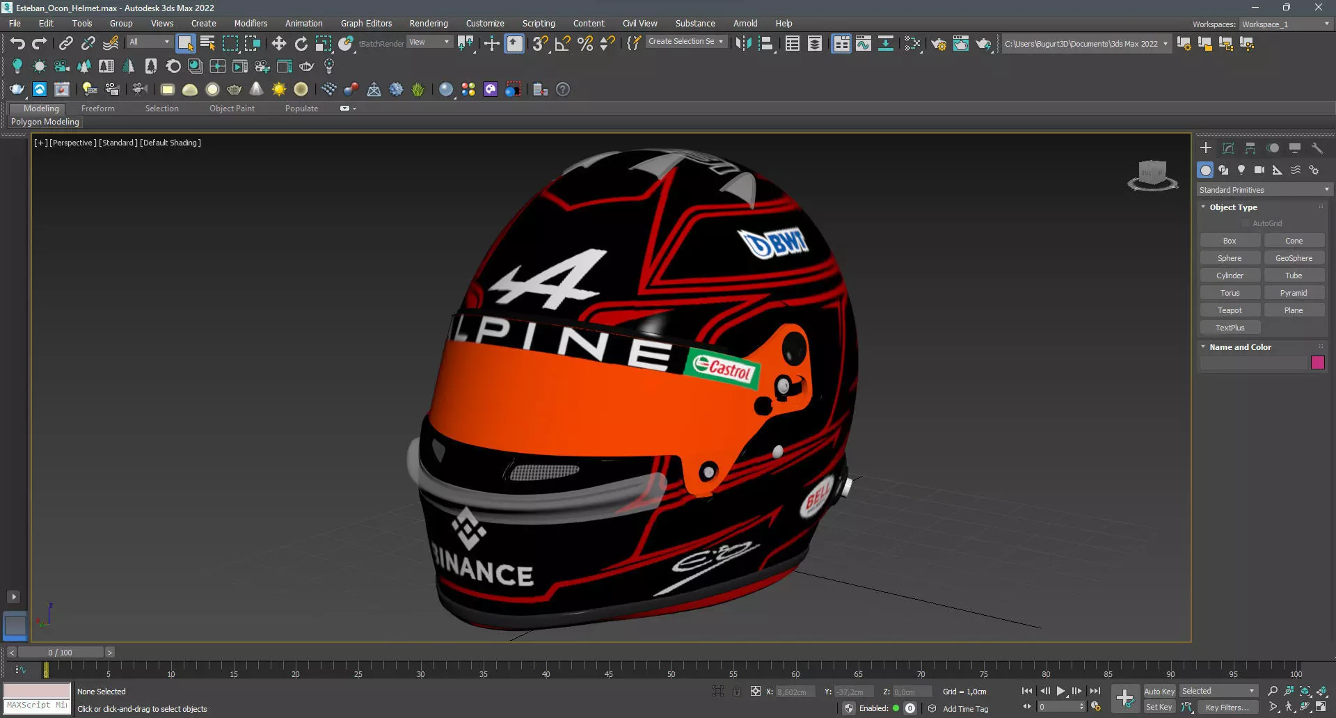This screenshot has width=1336, height=718.
Task: Select the Select Object tool
Action: point(185,44)
